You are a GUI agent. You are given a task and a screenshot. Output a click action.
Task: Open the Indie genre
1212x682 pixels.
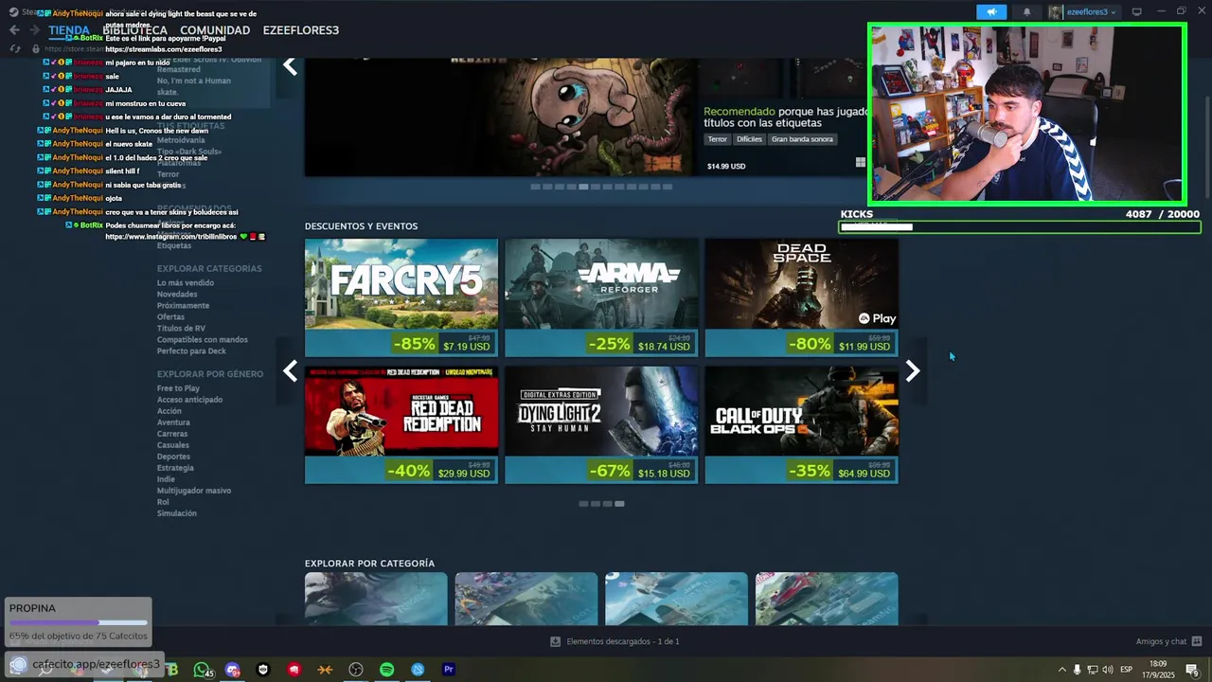click(166, 479)
